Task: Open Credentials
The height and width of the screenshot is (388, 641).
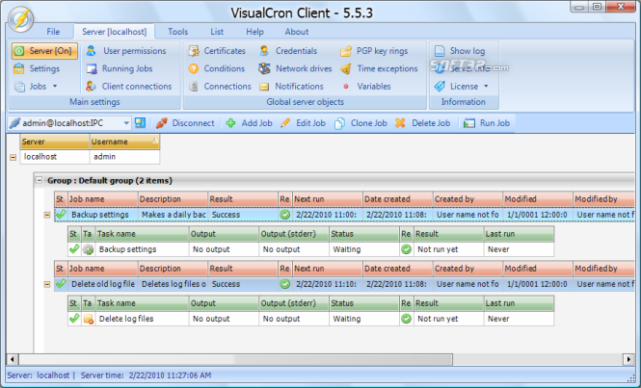Action: click(x=288, y=51)
